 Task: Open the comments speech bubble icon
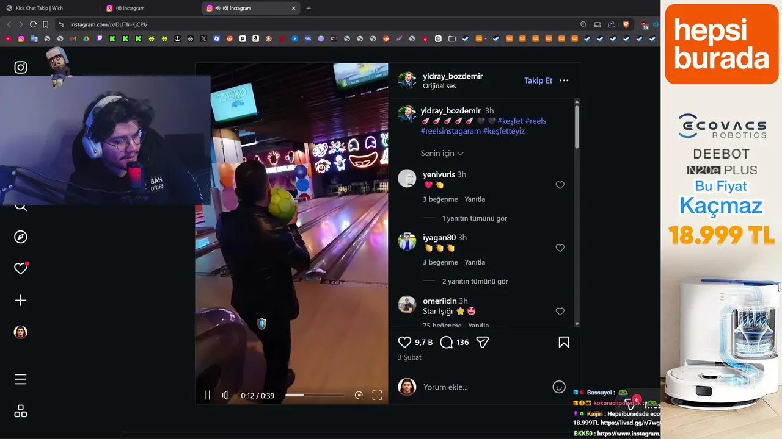[447, 342]
